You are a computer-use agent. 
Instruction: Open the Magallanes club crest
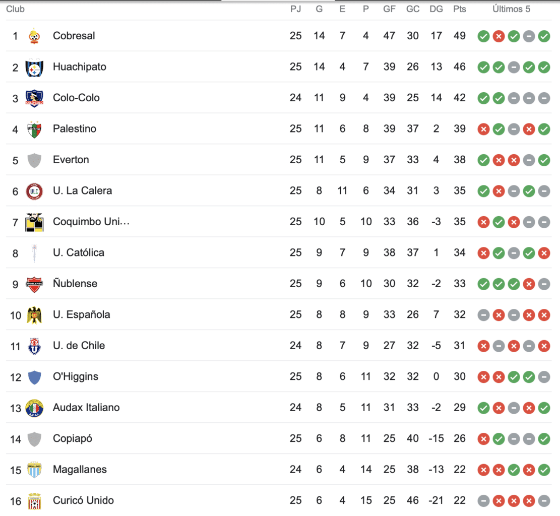[34, 470]
